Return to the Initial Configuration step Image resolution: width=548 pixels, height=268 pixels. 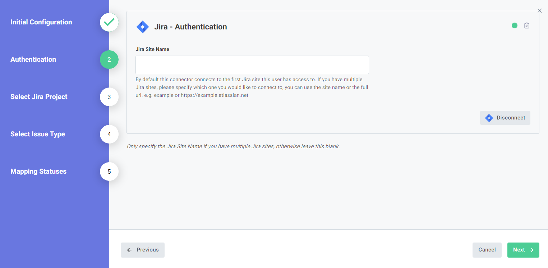[x=41, y=22]
